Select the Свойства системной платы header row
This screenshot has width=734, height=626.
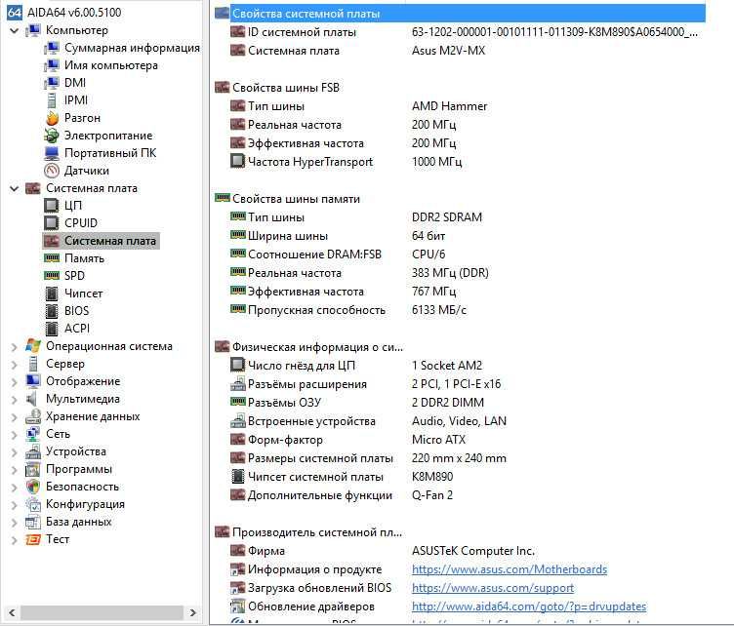[460, 14]
